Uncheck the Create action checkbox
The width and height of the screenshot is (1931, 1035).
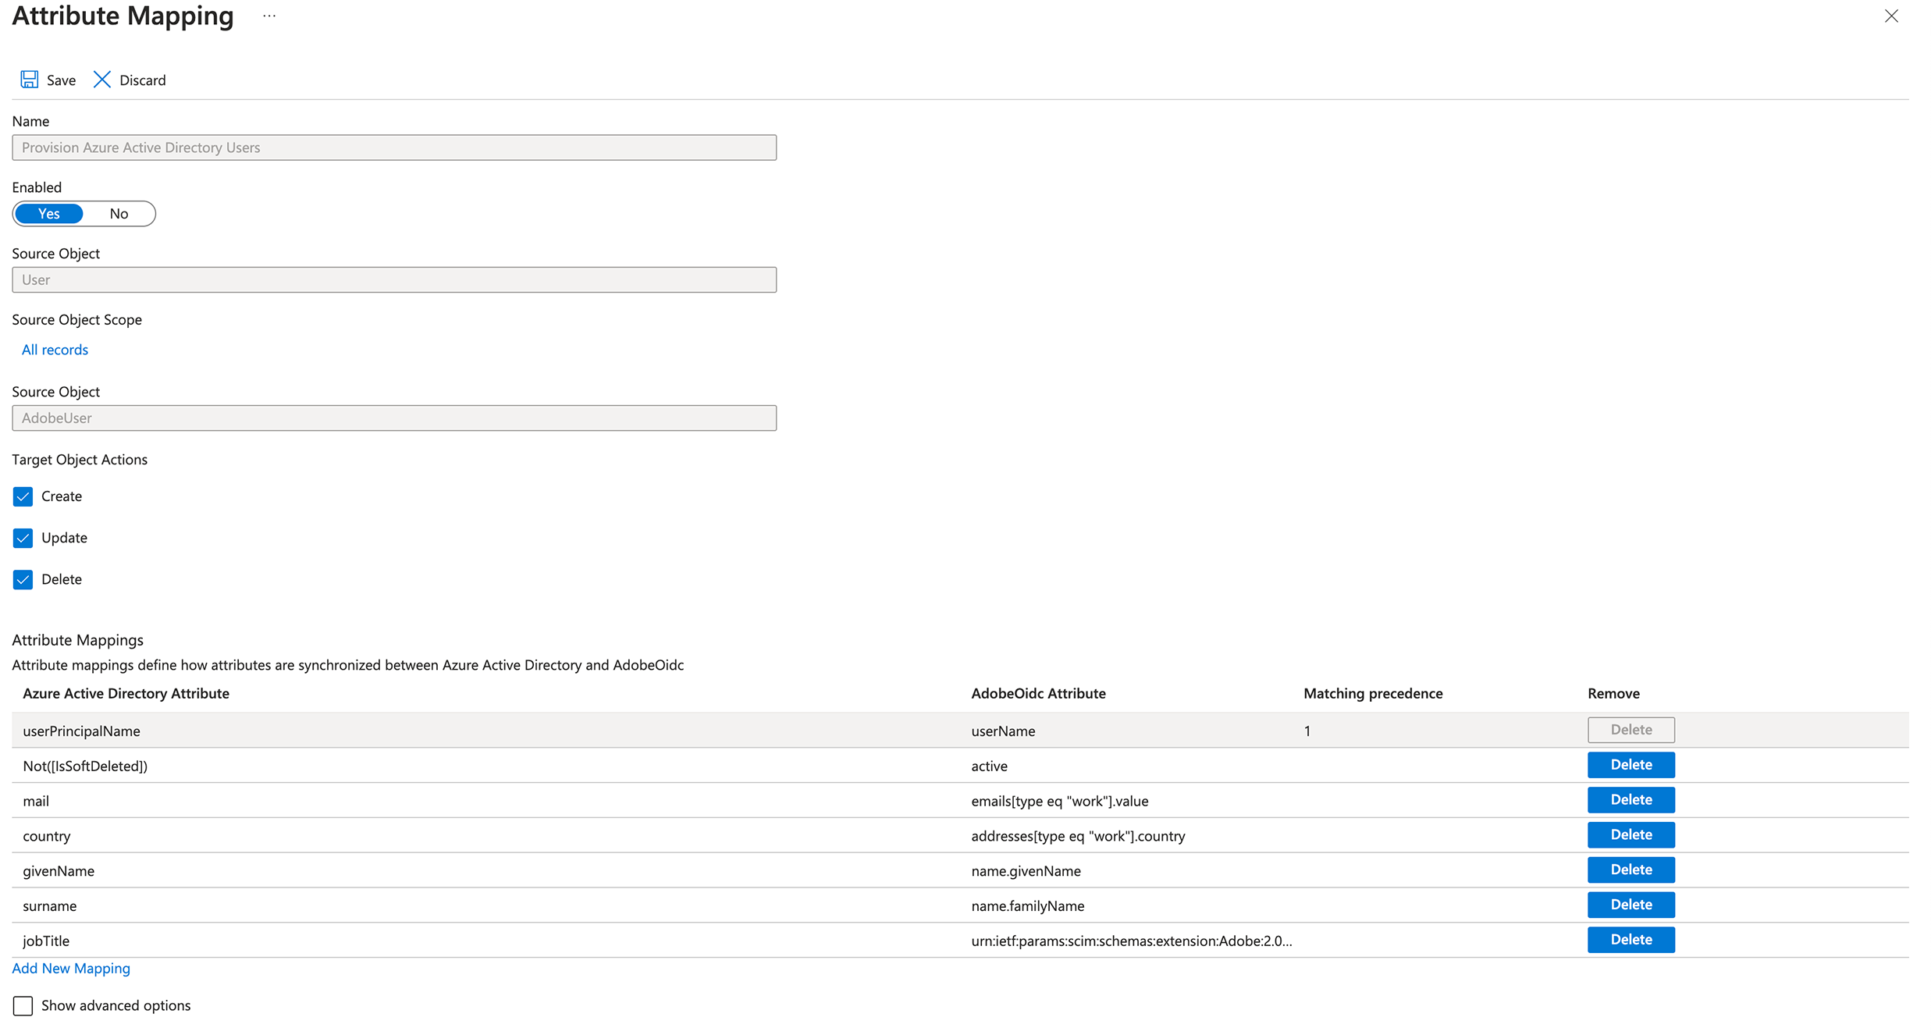pos(23,496)
